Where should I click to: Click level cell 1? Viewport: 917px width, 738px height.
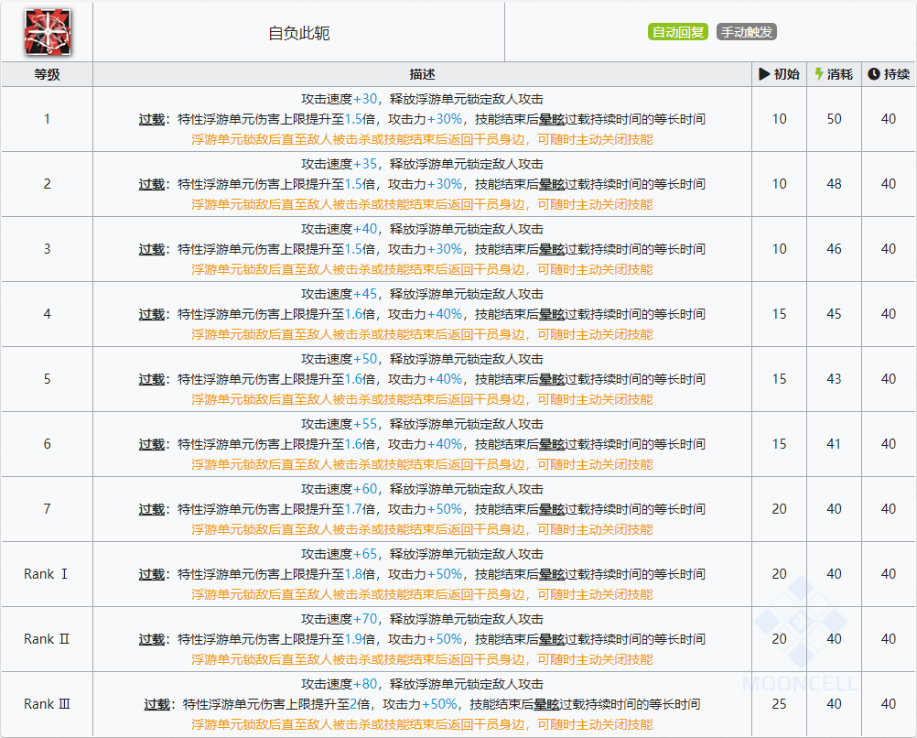pyautogui.click(x=47, y=119)
